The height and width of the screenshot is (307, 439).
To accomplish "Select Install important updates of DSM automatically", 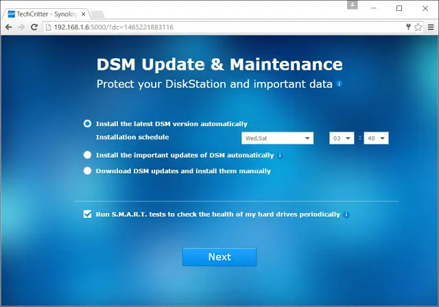I will 87,155.
